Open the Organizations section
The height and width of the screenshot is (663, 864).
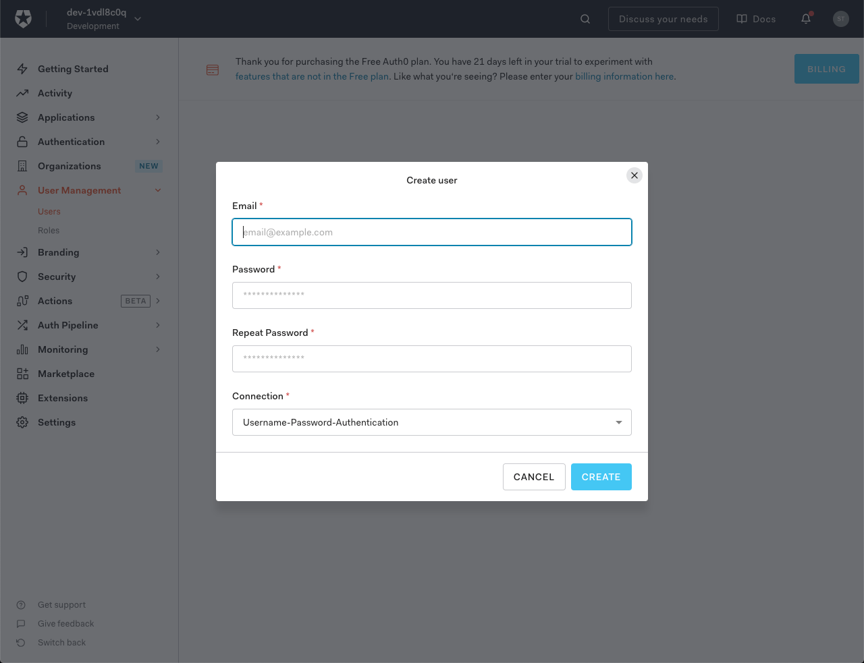coord(70,165)
